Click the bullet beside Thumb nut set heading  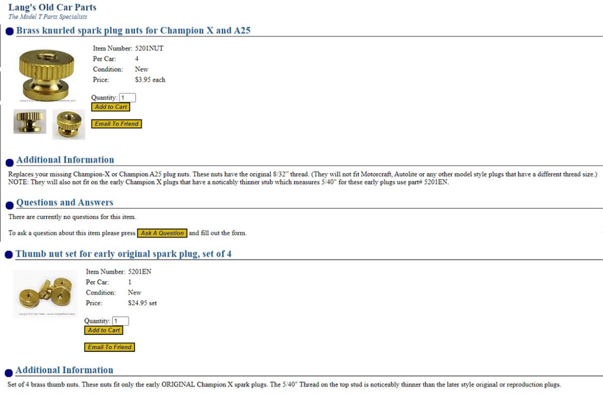9,255
